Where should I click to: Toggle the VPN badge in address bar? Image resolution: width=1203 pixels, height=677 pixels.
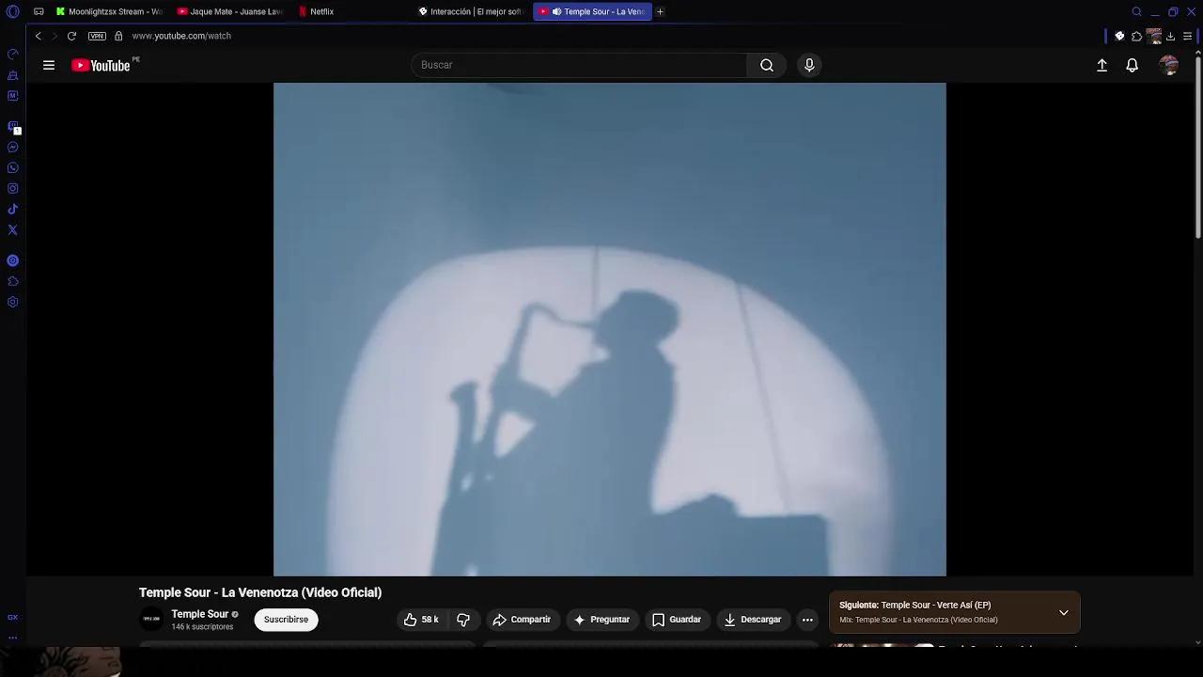97,36
